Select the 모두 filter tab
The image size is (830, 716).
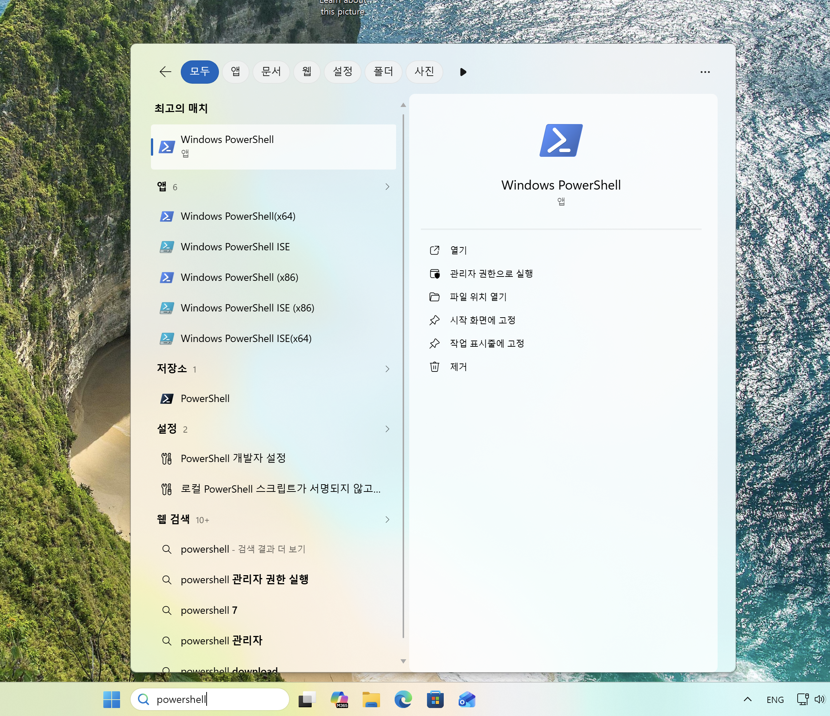pos(199,72)
